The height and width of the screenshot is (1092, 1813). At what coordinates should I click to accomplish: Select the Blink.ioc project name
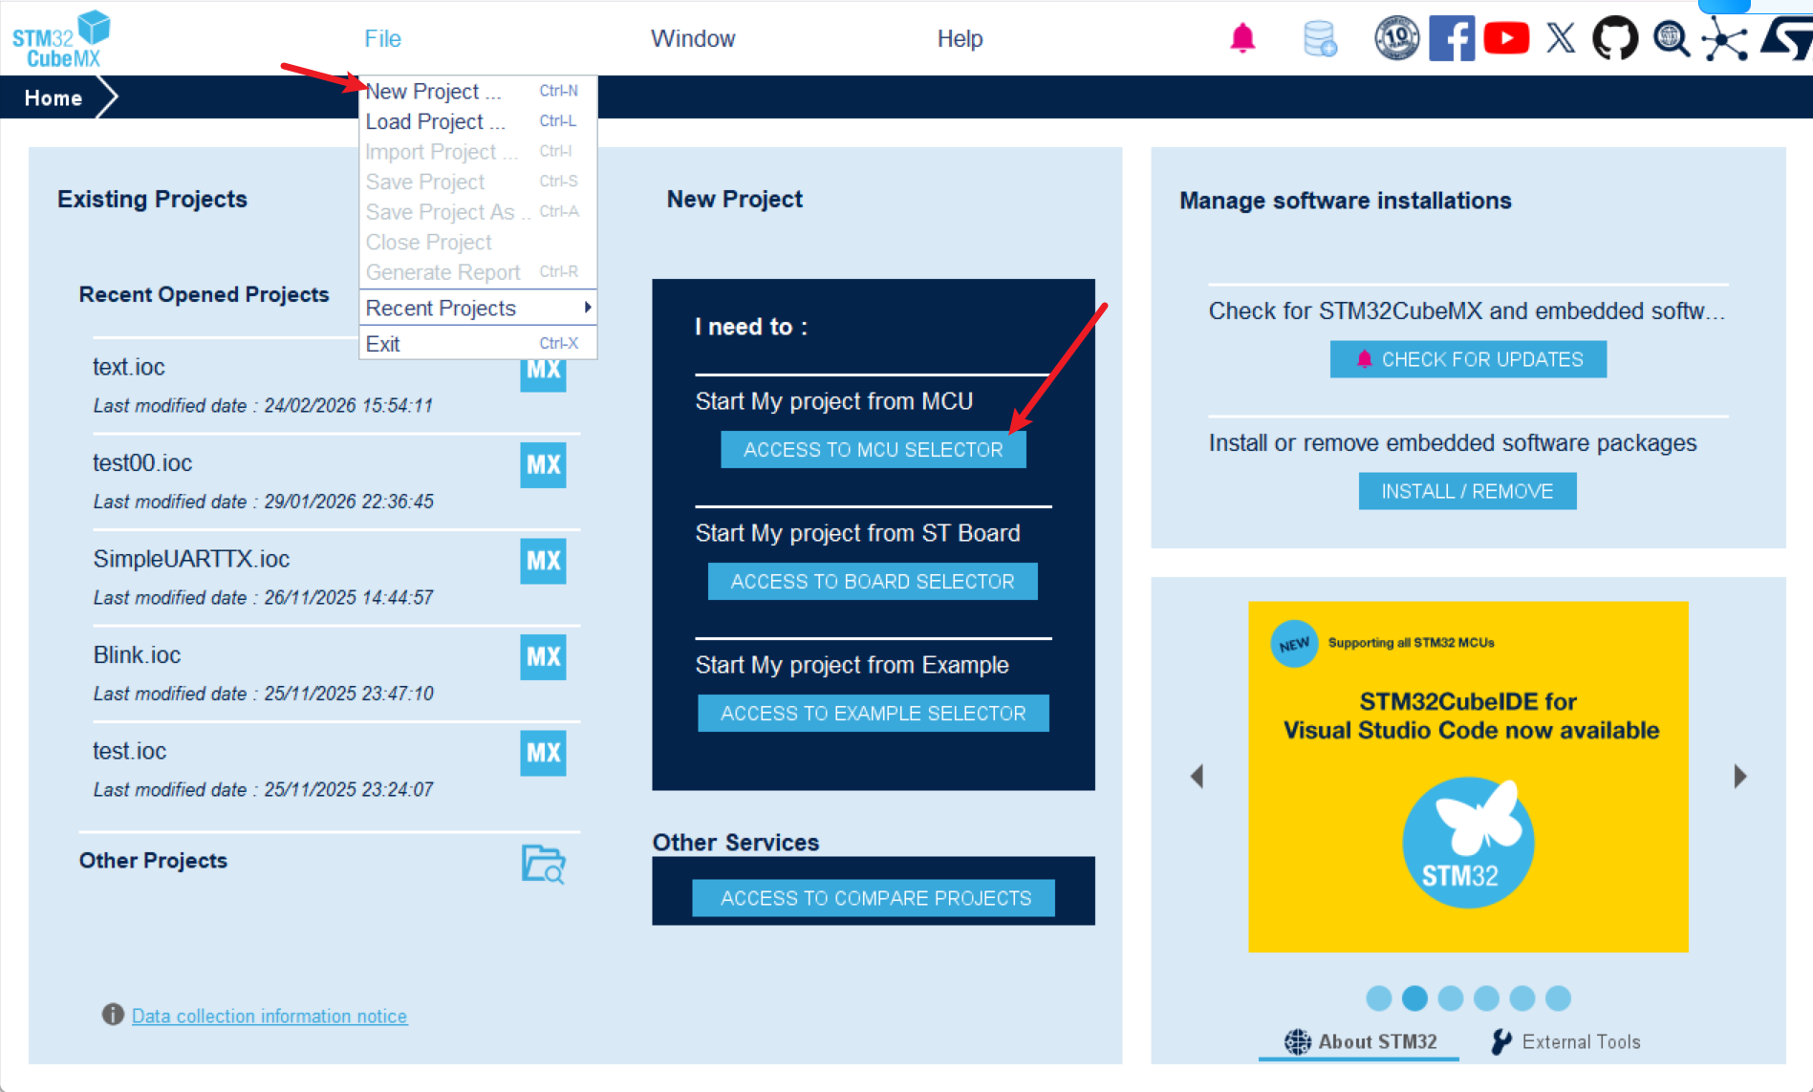point(137,654)
